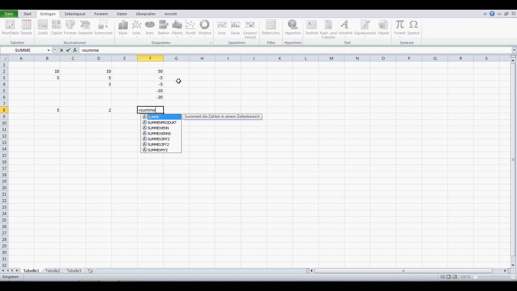Pick SUMMEXMY2 from the list
517x291 pixels.
161,150
